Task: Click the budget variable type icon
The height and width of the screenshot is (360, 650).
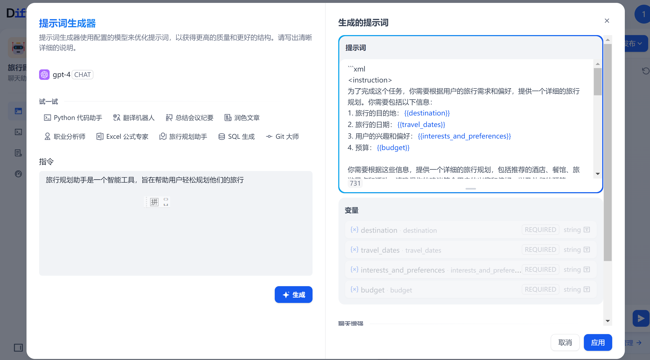Action: point(587,289)
